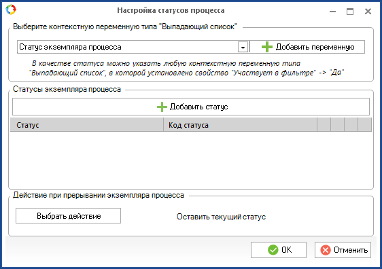The width and height of the screenshot is (382, 269).
Task: Click the "Настройка статусов процесса" window title
Action: (171, 10)
